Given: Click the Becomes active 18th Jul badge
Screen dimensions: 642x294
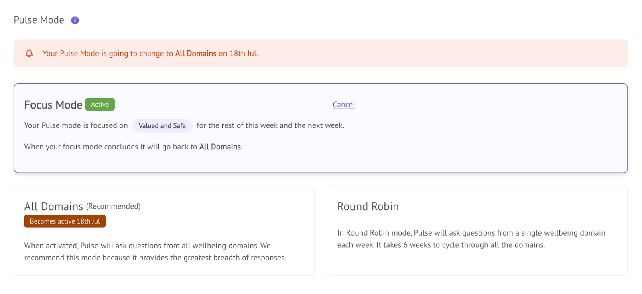Looking at the screenshot, I should click(65, 221).
